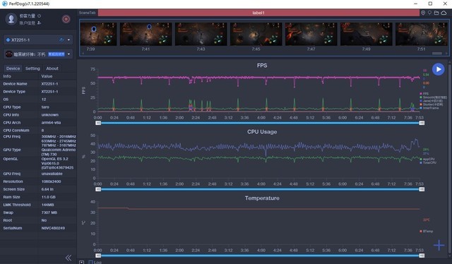Screen dimensions: 452x264
Task: Open screenshot thumbnail at 7:49
Action: (366, 34)
